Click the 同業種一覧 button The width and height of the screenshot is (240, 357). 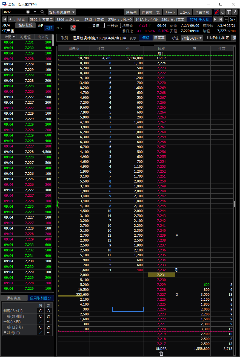coord(151,12)
